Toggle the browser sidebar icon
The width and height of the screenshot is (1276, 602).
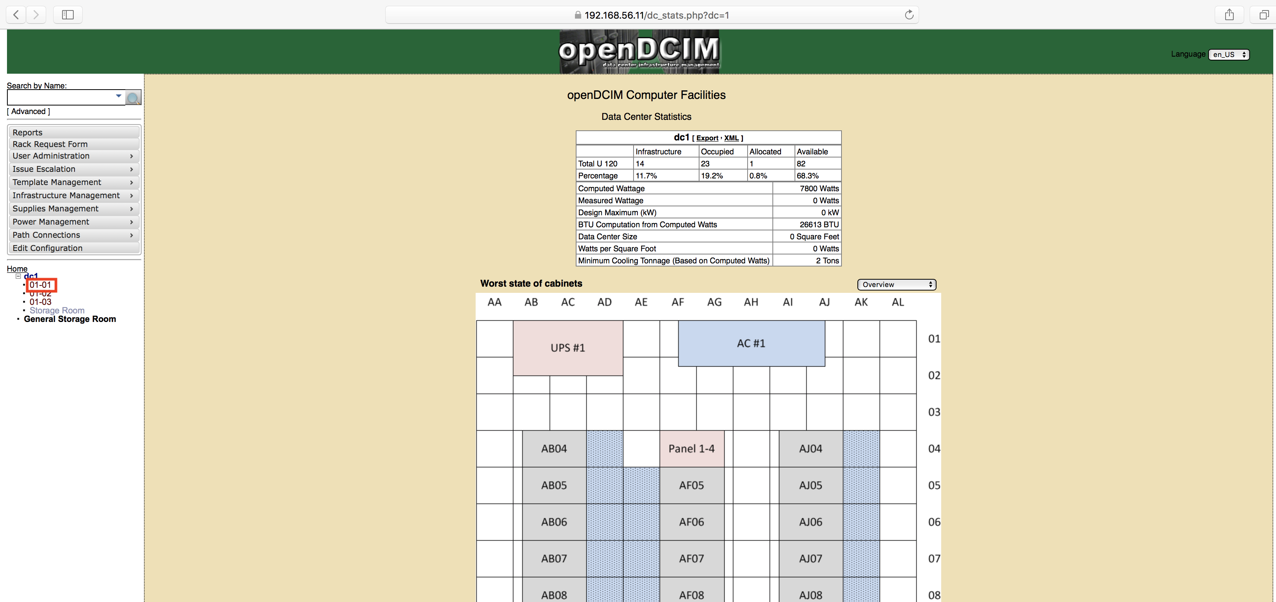(68, 15)
